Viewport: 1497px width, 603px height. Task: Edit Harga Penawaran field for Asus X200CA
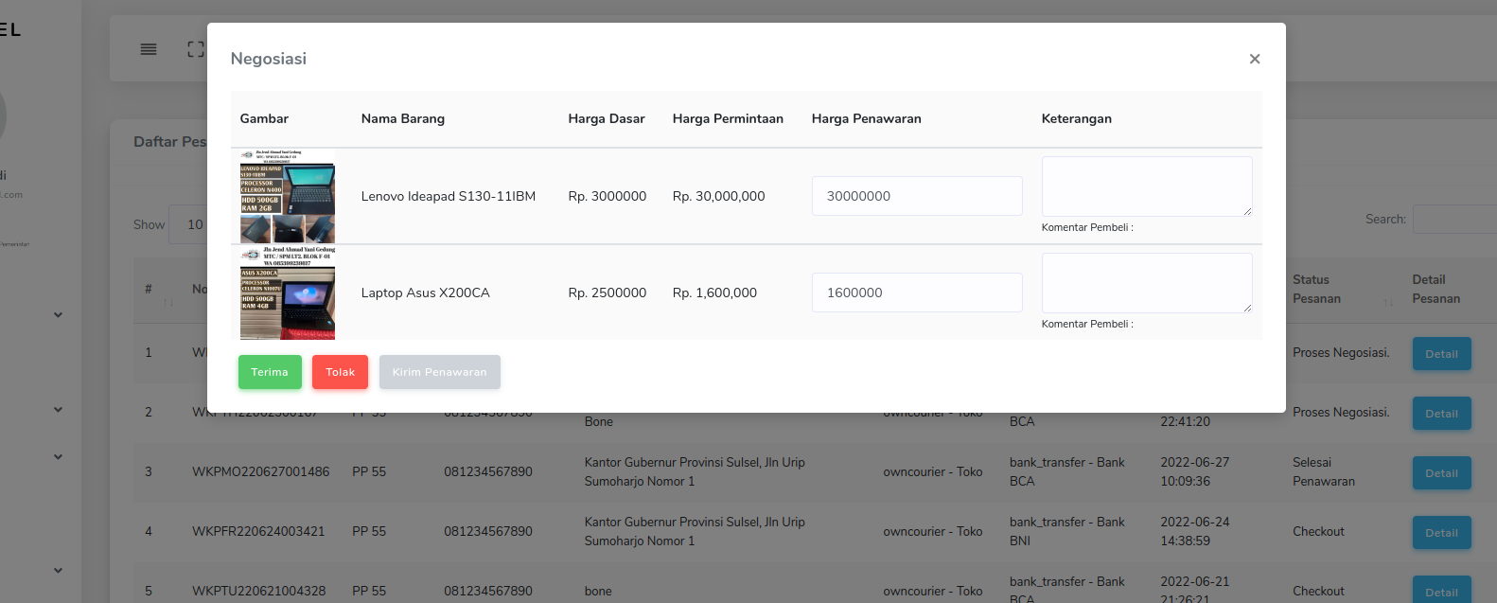(916, 293)
